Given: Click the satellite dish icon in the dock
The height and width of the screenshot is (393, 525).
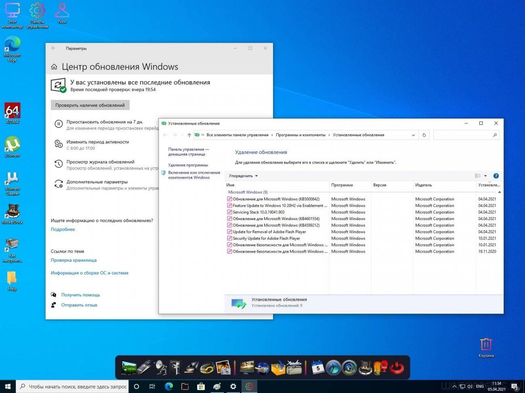Looking at the screenshot, I should pyautogui.click(x=160, y=367).
